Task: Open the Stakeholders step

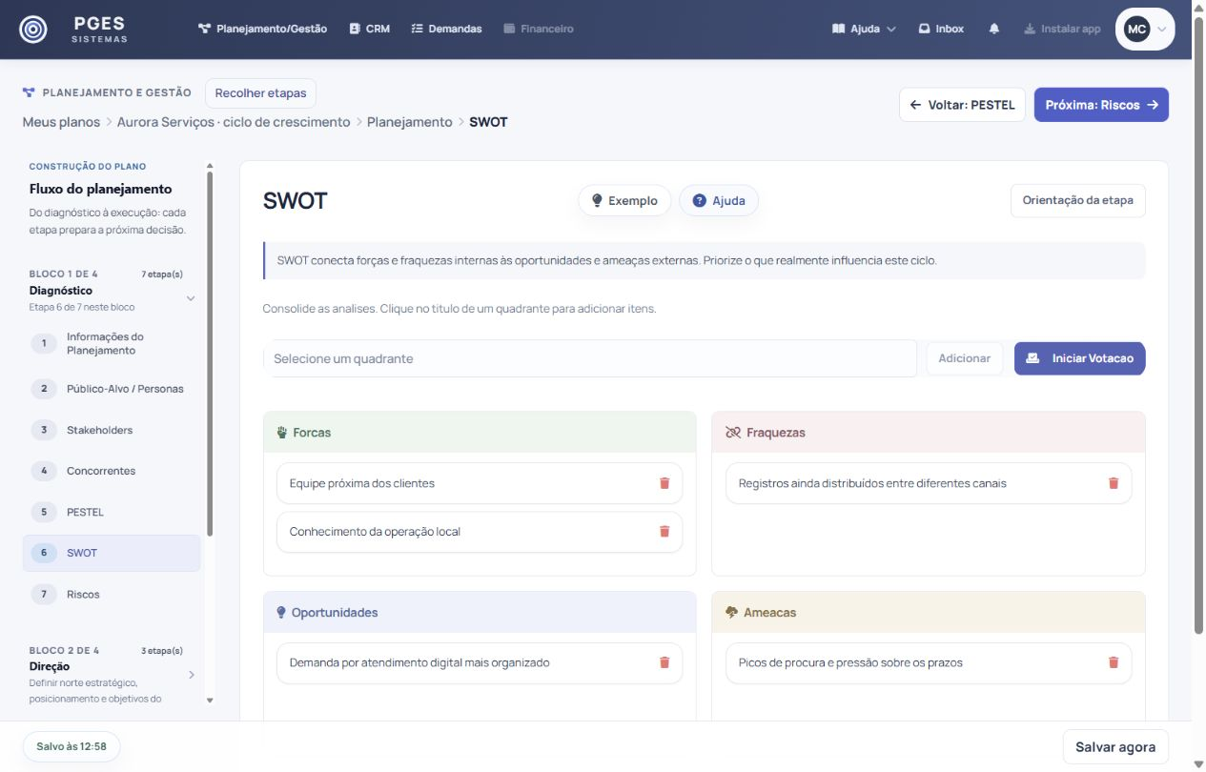Action: [112, 430]
